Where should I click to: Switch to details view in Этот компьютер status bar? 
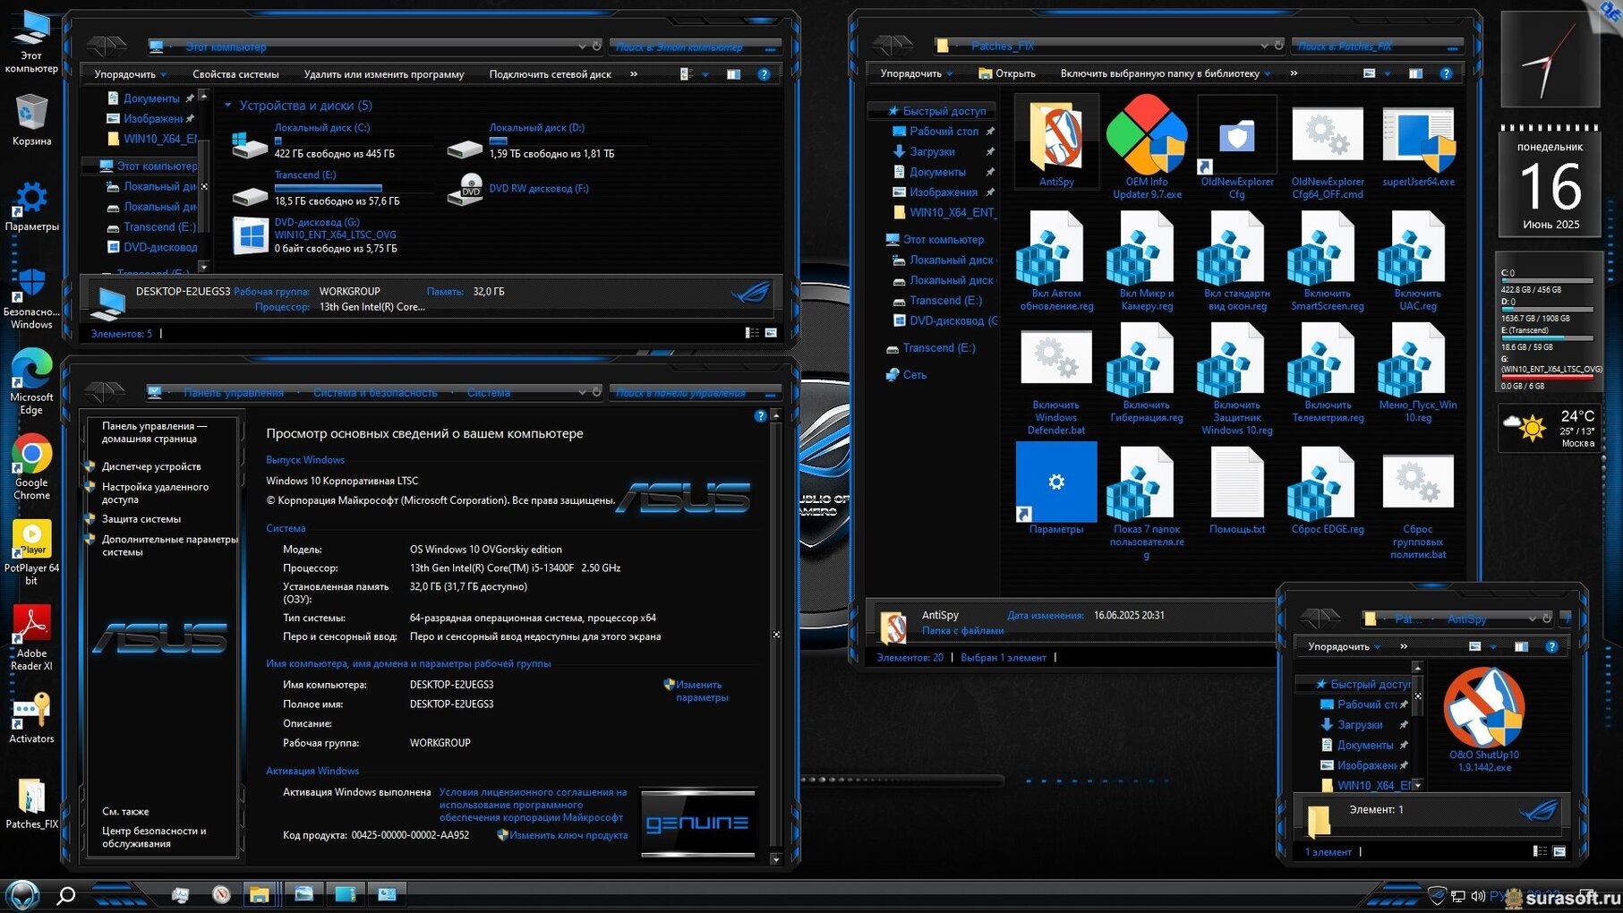click(x=752, y=333)
